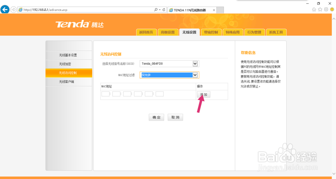This screenshot has width=336, height=179.
Task: Restore down the browser window
Action: point(319,3)
